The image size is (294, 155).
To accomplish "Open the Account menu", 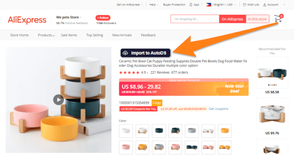I will [271, 5].
